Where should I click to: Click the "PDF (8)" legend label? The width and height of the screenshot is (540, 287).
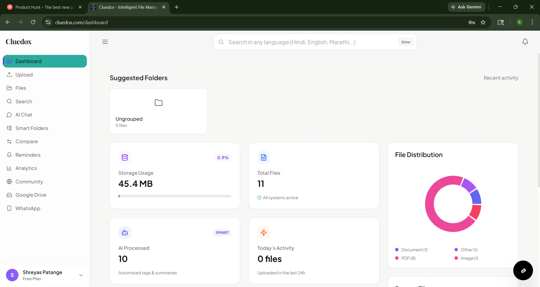(408, 258)
